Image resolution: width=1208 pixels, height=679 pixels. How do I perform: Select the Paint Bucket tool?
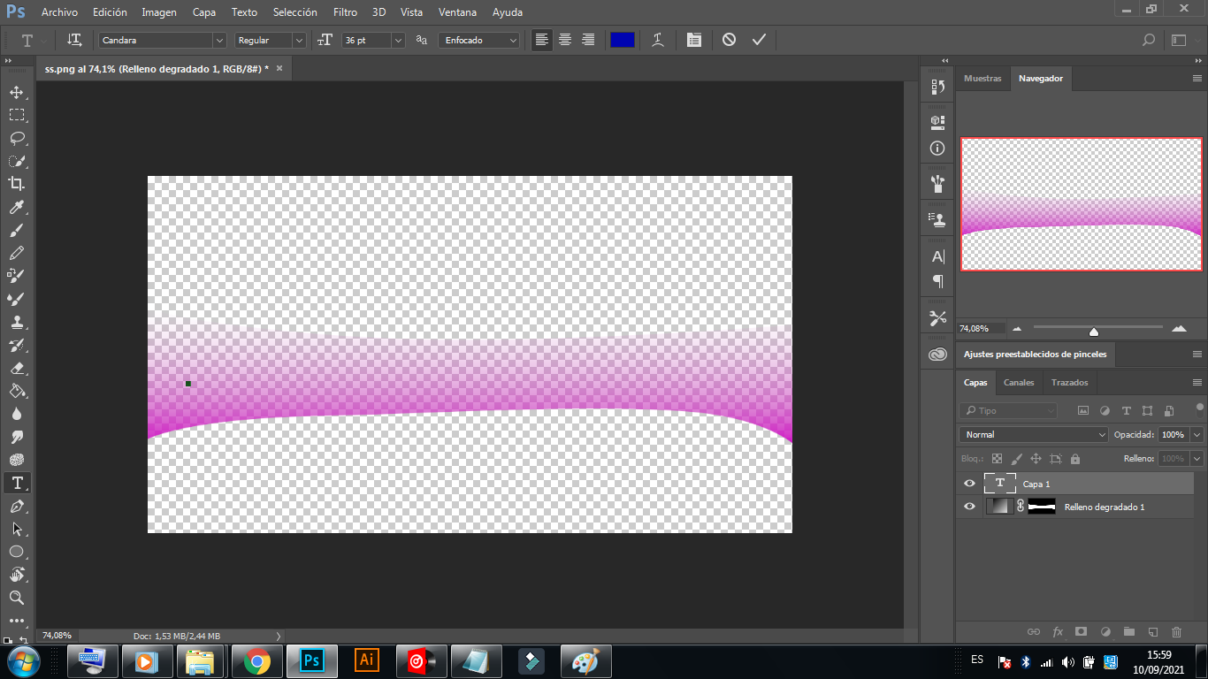point(17,391)
